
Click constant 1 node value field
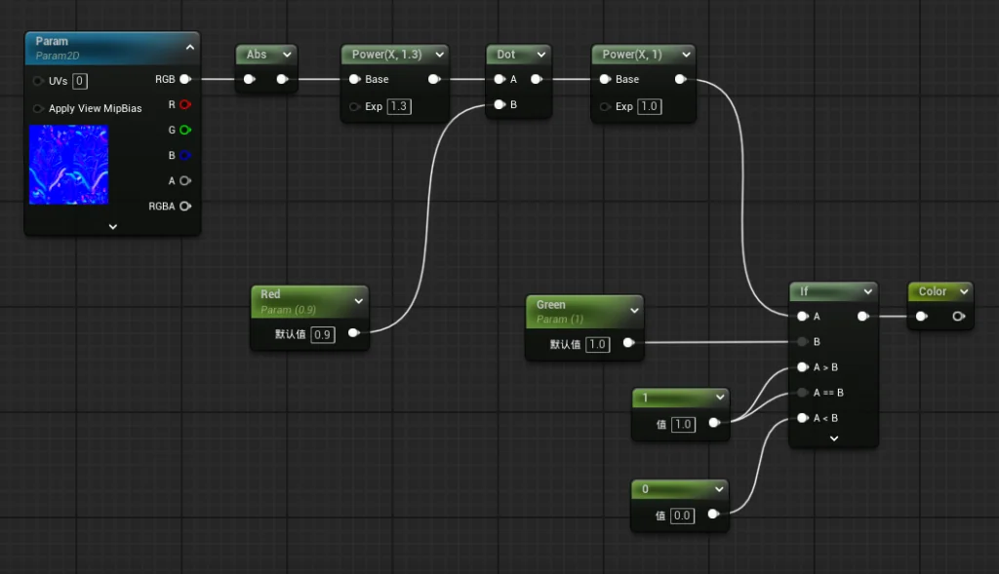tap(683, 425)
